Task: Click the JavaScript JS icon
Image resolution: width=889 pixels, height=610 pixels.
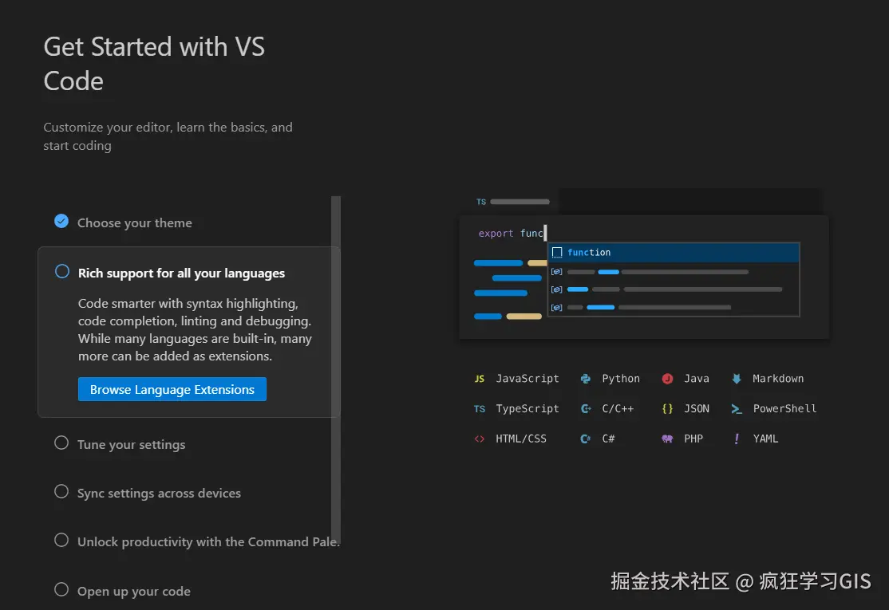Action: tap(479, 379)
